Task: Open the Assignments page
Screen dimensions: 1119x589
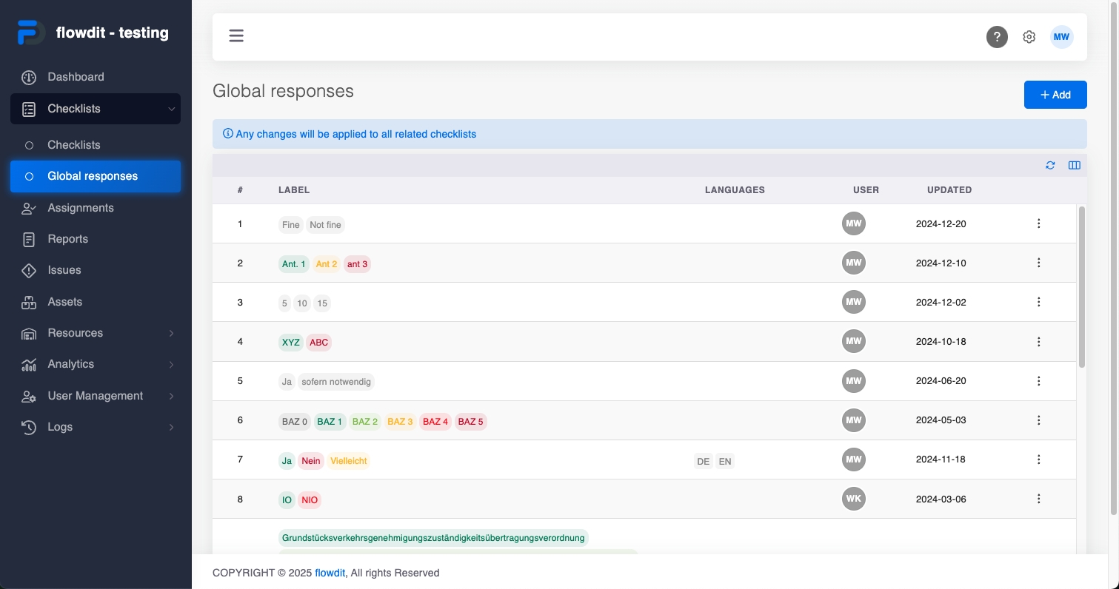Action: [81, 208]
